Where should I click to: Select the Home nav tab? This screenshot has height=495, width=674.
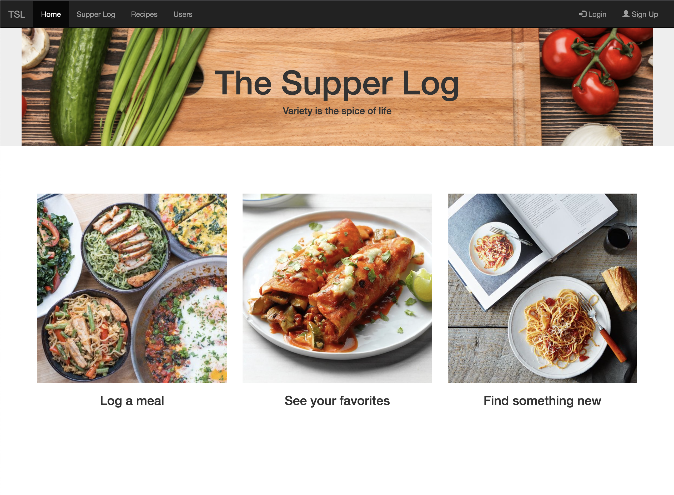click(x=51, y=14)
